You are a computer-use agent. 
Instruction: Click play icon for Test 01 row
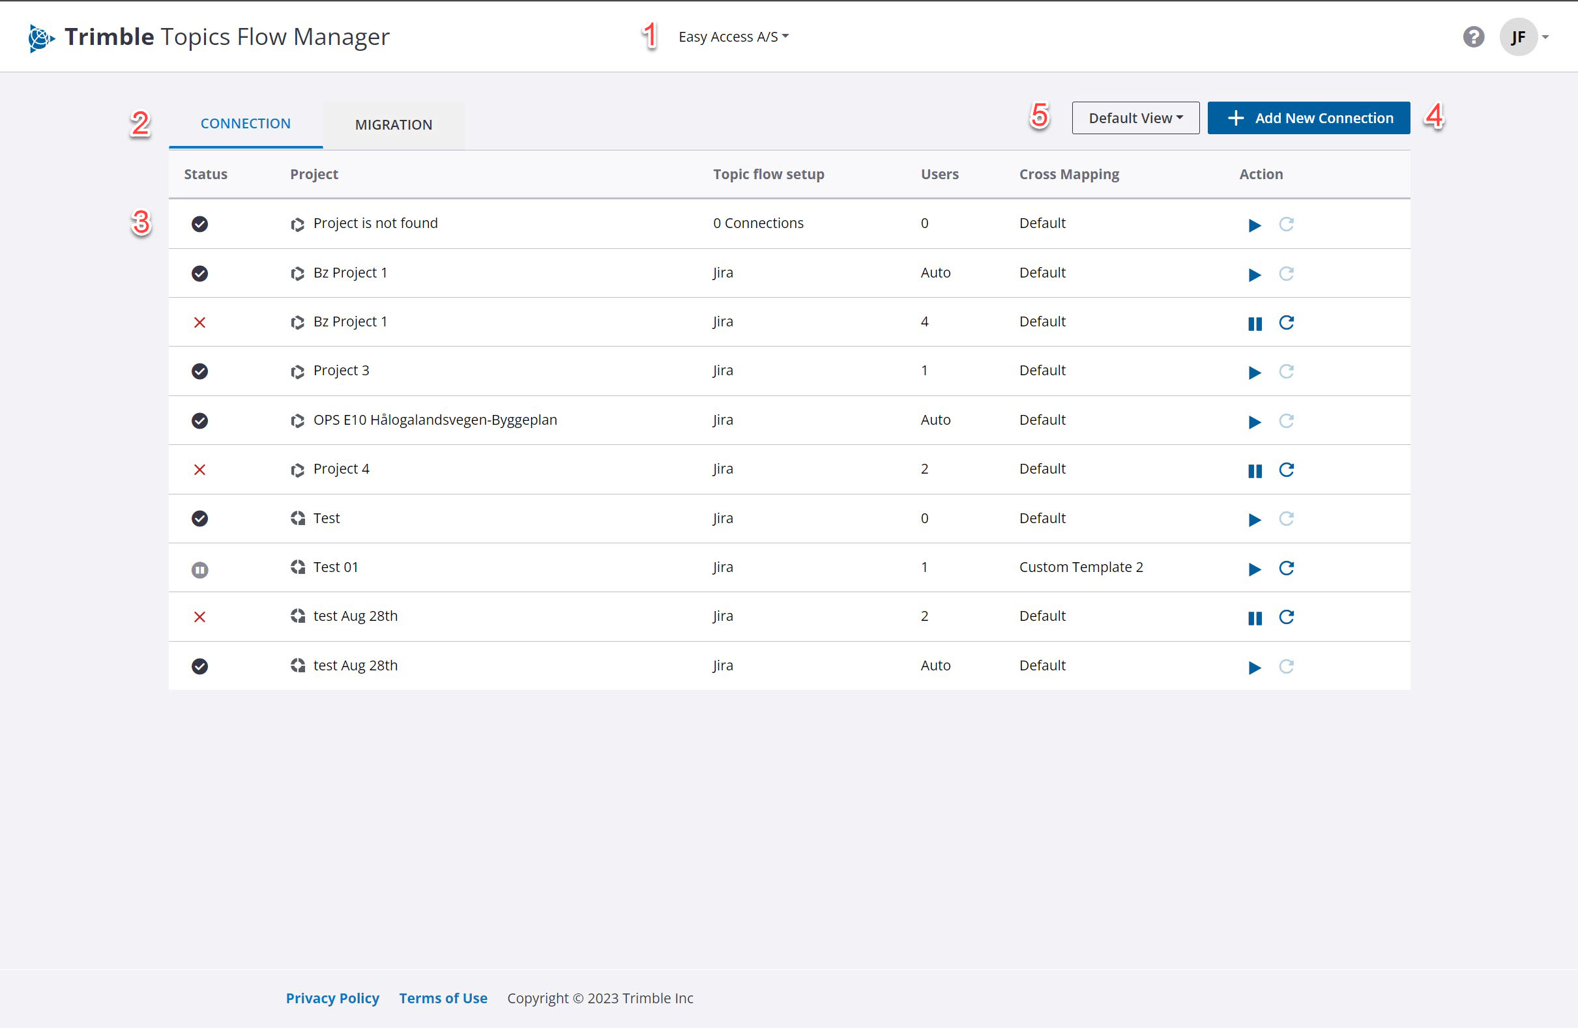(1254, 569)
